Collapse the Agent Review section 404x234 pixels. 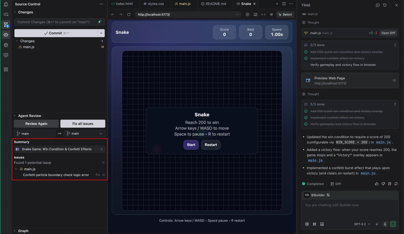[x=15, y=116]
